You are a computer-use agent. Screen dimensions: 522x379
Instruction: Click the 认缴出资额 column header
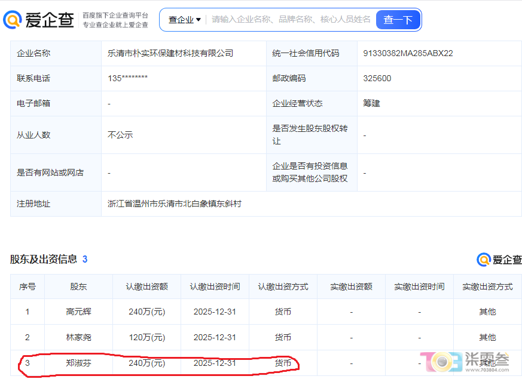click(x=147, y=286)
